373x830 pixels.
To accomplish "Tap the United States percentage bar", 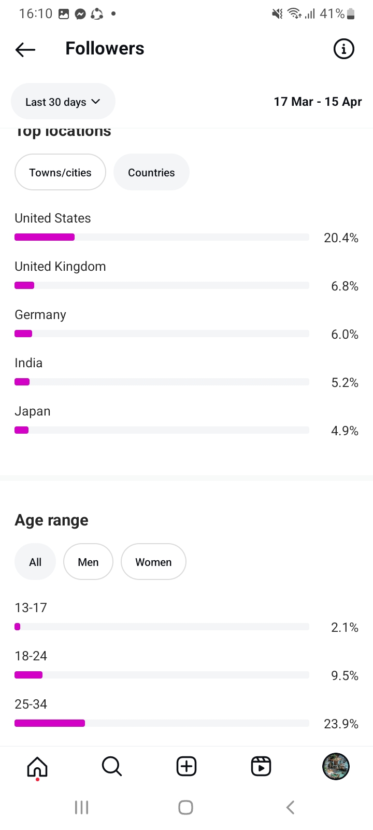I will tap(162, 237).
